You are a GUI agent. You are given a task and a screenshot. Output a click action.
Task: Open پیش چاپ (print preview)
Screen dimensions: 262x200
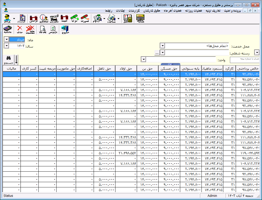[x=43, y=29]
